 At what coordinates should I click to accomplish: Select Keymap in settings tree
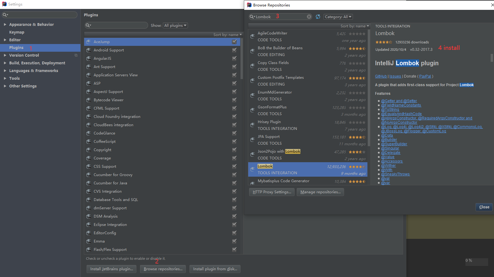[17, 32]
